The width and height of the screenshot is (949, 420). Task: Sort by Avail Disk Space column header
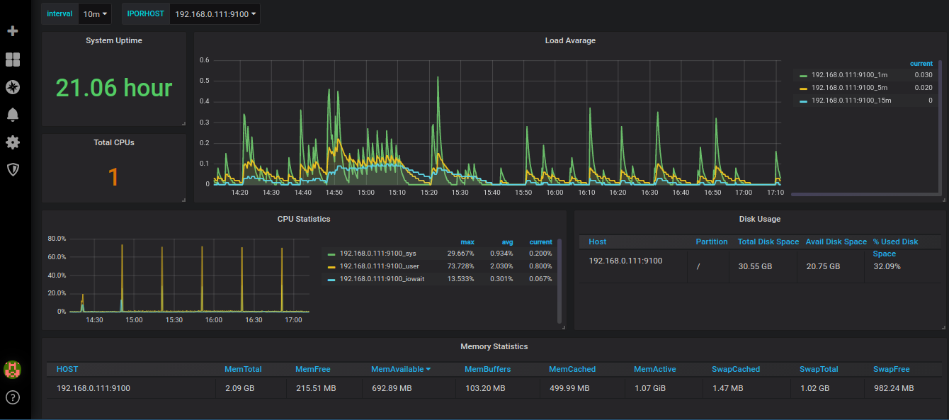836,242
